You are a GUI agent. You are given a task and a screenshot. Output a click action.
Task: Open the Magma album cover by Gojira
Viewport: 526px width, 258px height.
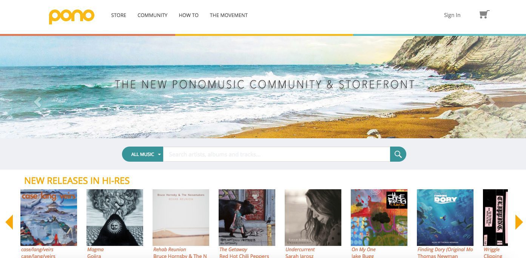click(115, 218)
